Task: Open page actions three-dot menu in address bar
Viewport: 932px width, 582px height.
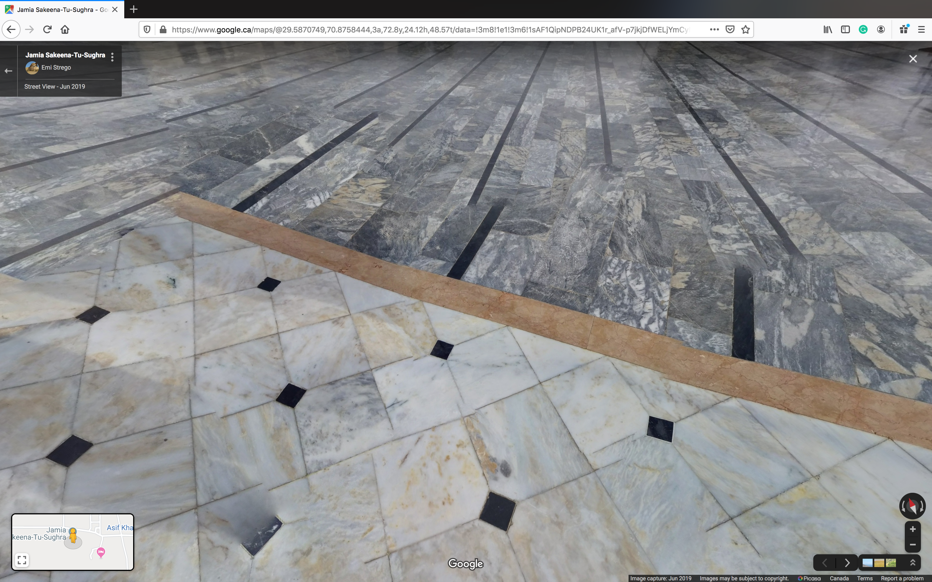Action: tap(715, 30)
